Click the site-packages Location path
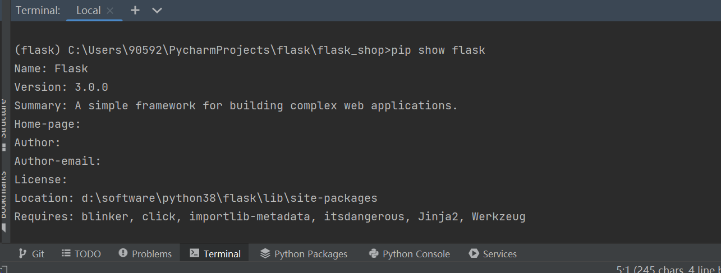The height and width of the screenshot is (273, 721). pyautogui.click(x=229, y=198)
